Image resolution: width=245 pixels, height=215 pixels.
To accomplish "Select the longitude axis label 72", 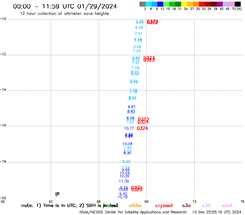I will 194,201.
